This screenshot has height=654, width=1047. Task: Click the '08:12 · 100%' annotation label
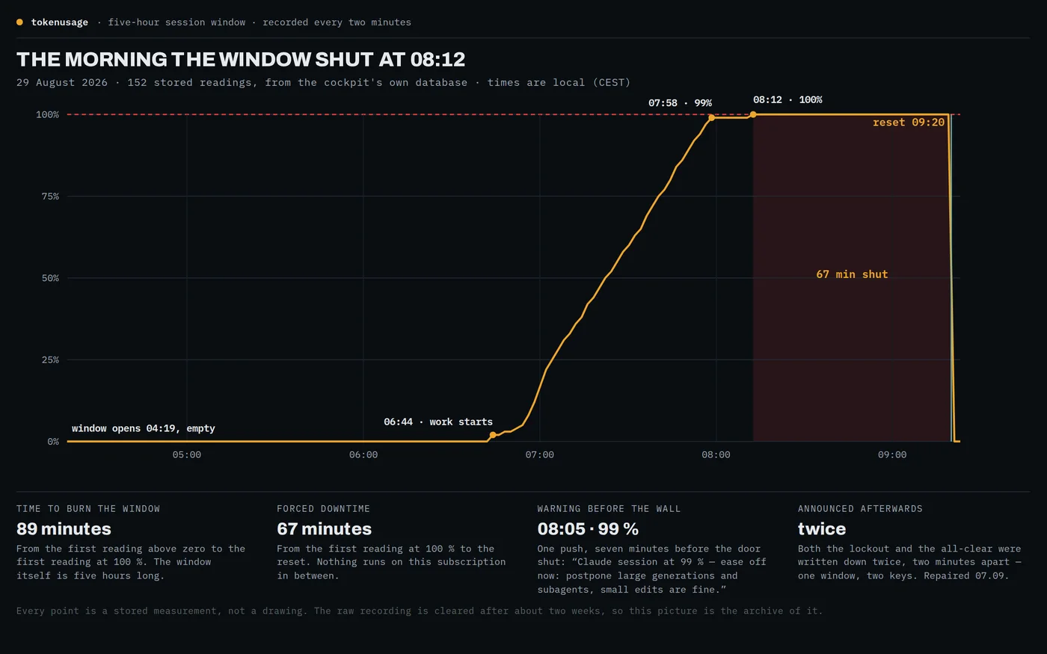787,99
